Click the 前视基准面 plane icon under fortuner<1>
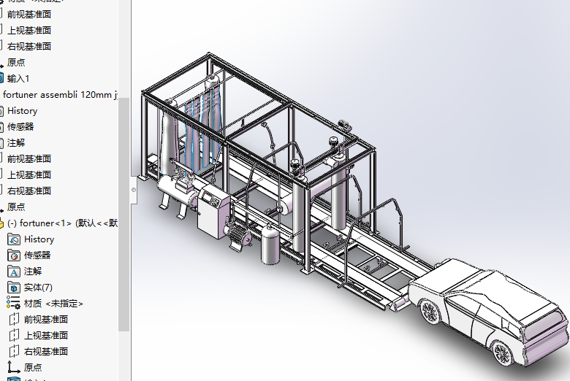Image resolution: width=570 pixels, height=381 pixels. (14, 319)
